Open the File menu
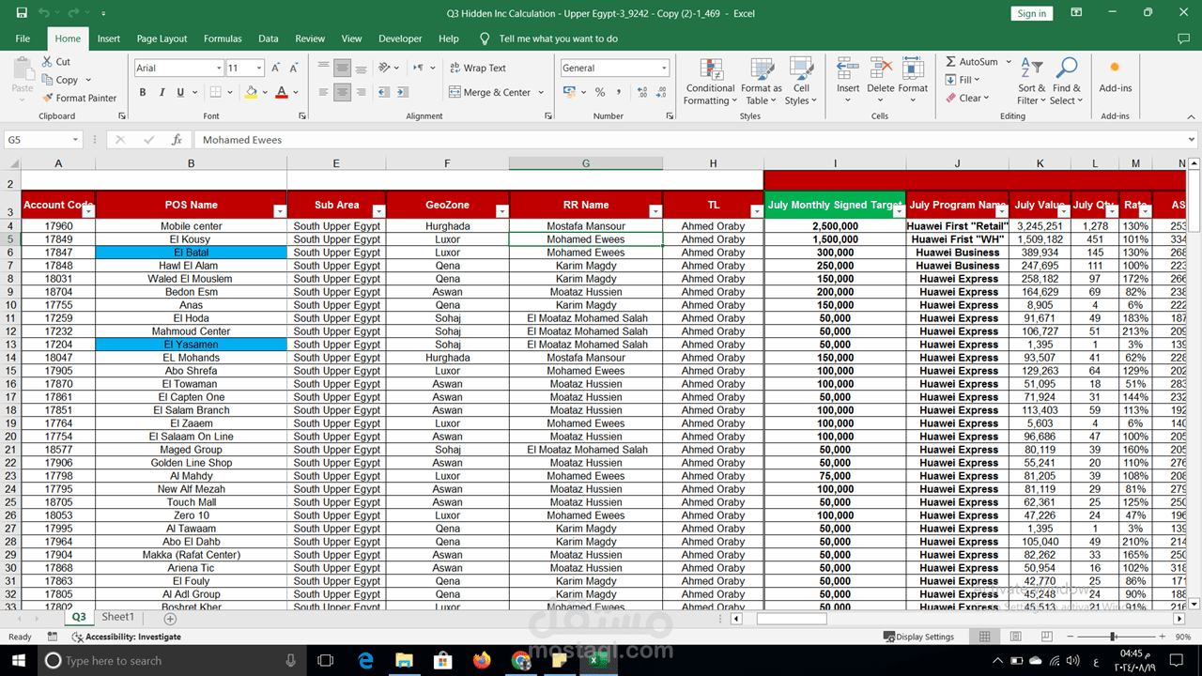Viewport: 1202px width, 676px height. coord(23,38)
